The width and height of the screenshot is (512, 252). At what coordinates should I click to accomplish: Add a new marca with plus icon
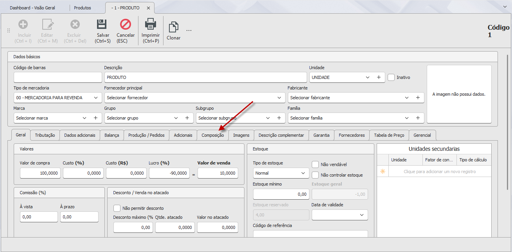(x=95, y=118)
